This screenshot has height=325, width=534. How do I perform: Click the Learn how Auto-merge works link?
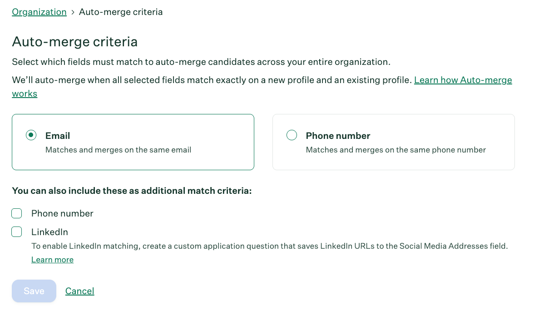[x=463, y=80]
